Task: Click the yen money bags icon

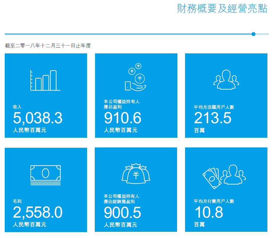Action: tap(136, 174)
